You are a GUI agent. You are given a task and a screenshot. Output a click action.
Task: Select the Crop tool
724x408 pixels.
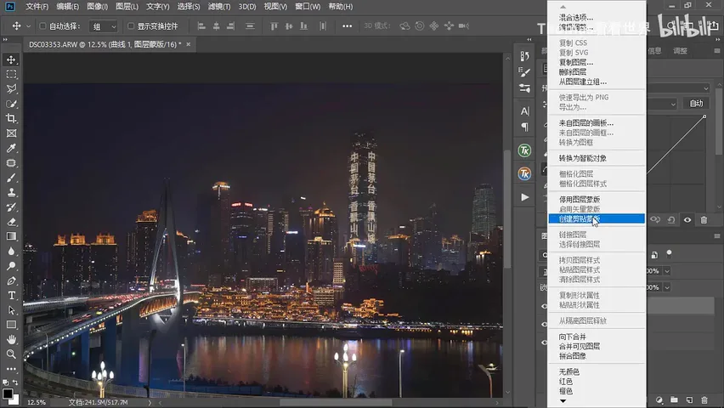point(12,119)
